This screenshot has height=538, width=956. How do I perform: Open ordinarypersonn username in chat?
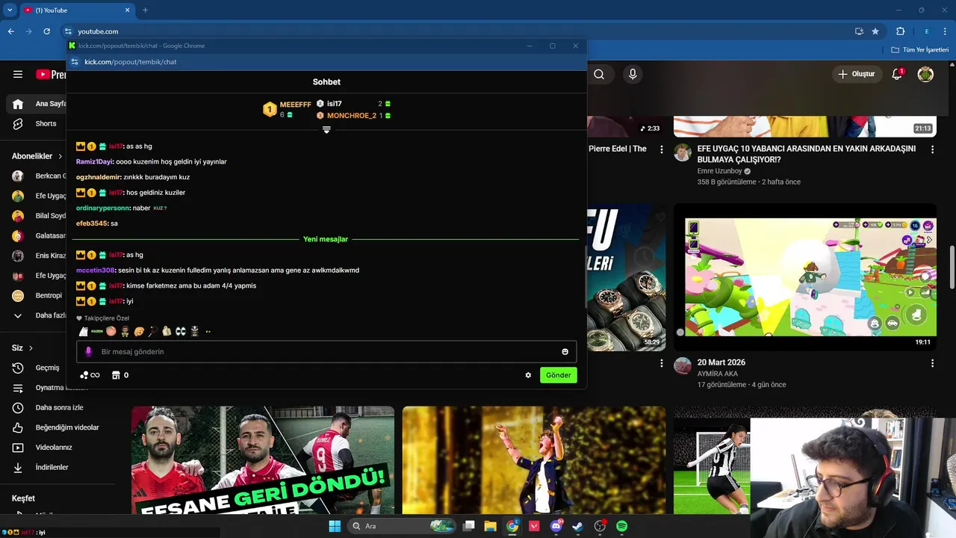click(103, 208)
